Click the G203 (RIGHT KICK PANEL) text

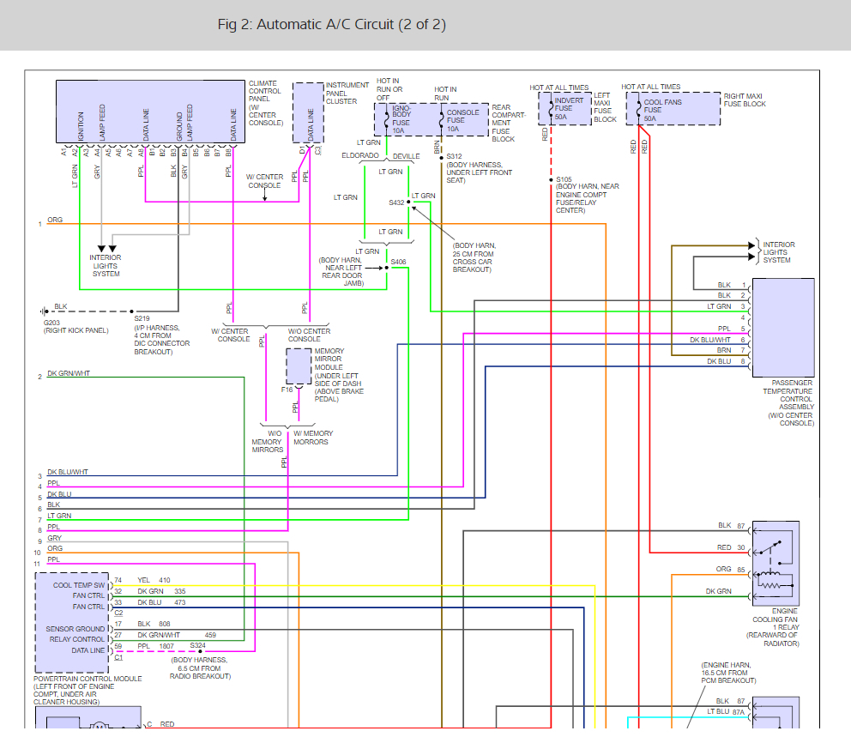[76, 327]
